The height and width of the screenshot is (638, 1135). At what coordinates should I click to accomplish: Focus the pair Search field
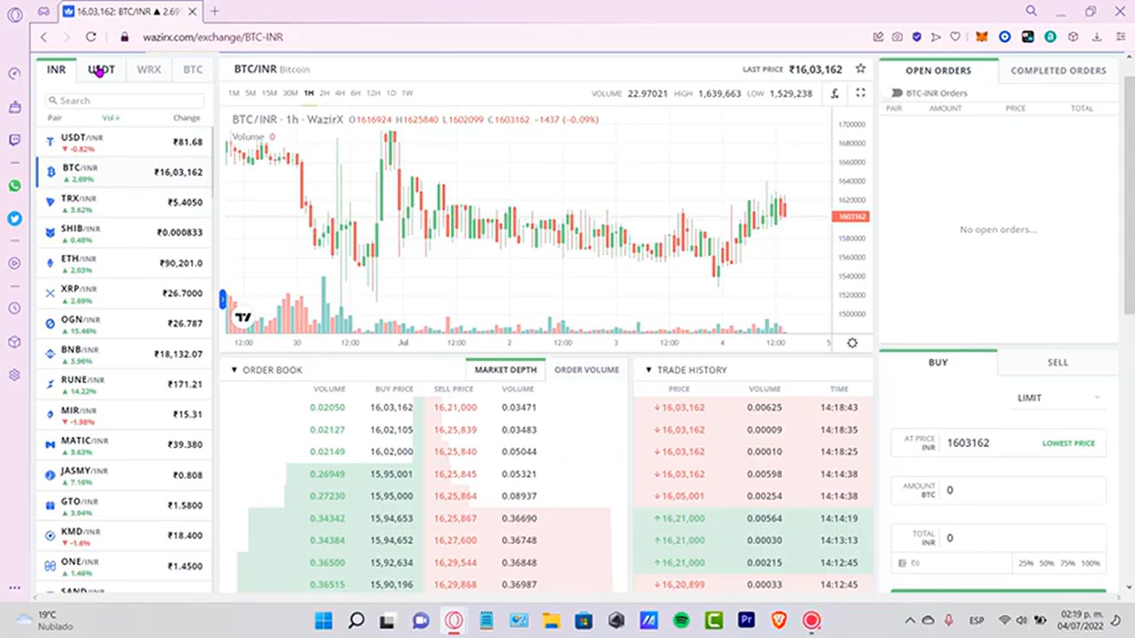pos(125,100)
